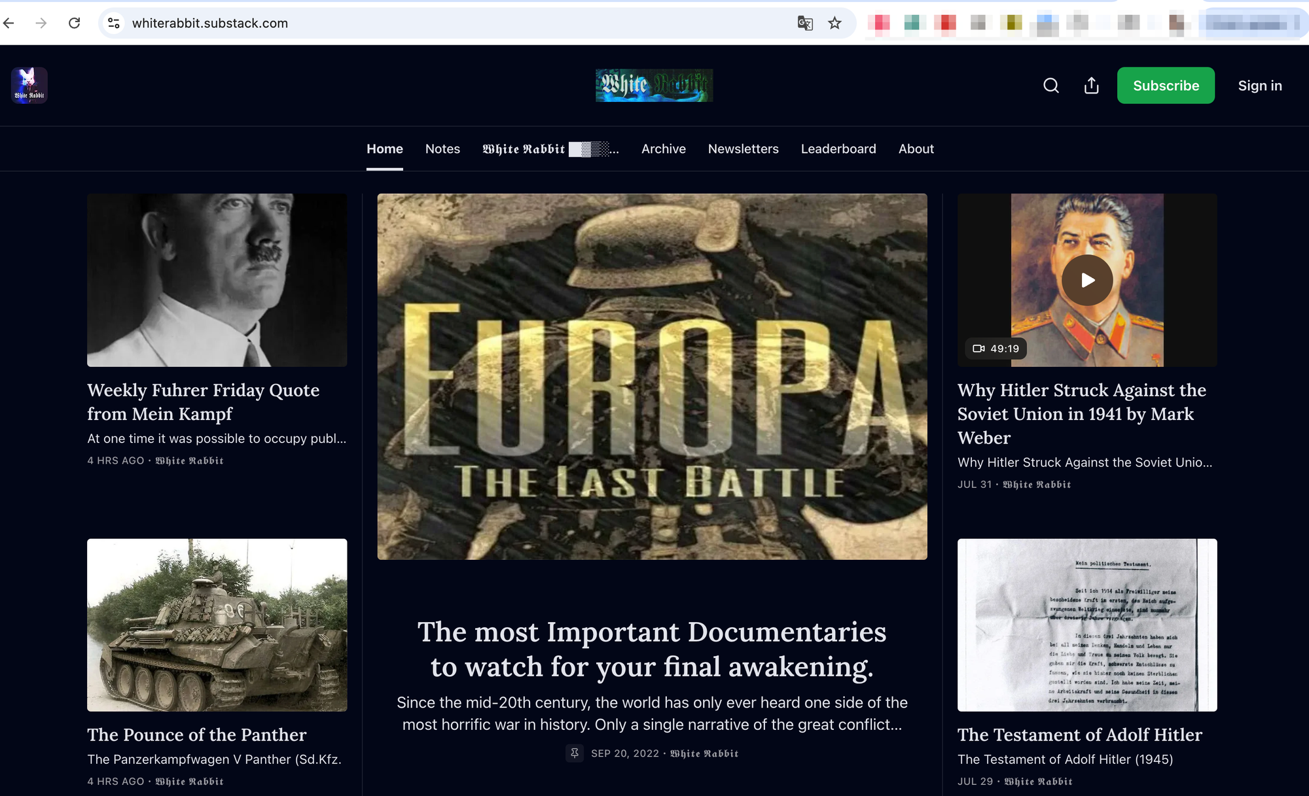Open the Notes tab
Image resolution: width=1309 pixels, height=796 pixels.
[442, 149]
